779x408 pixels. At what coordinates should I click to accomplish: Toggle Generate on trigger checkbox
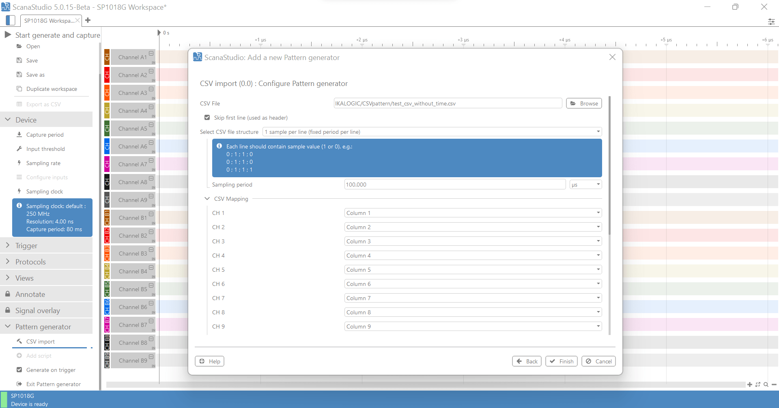(x=19, y=370)
